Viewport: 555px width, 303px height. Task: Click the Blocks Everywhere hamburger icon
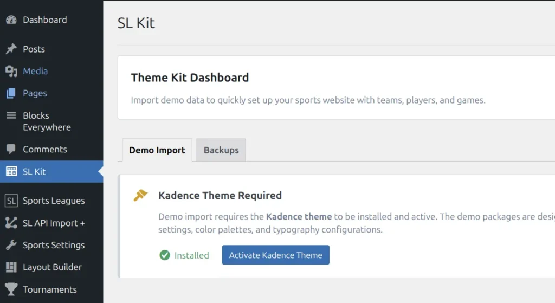[x=11, y=115]
